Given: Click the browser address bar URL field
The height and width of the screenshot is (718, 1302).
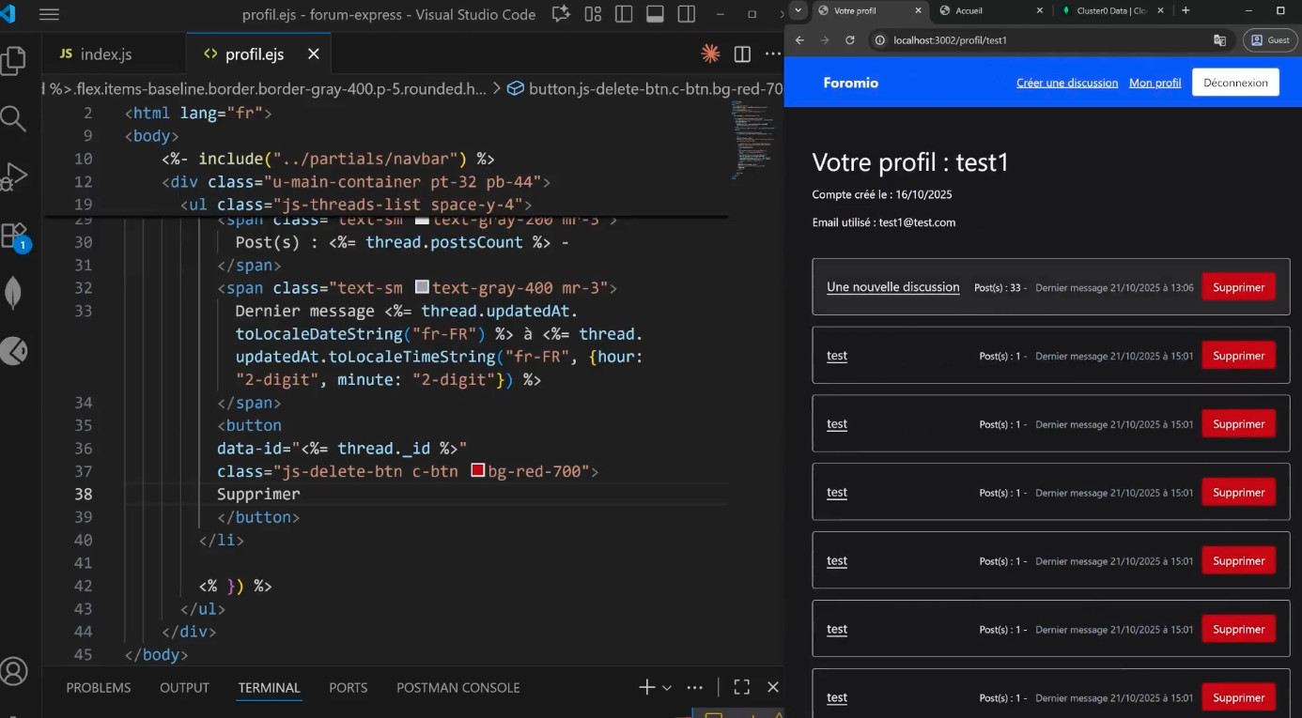Looking at the screenshot, I should pos(1033,40).
